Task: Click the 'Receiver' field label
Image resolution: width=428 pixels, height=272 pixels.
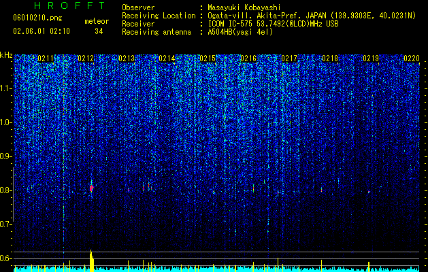Action: click(138, 24)
